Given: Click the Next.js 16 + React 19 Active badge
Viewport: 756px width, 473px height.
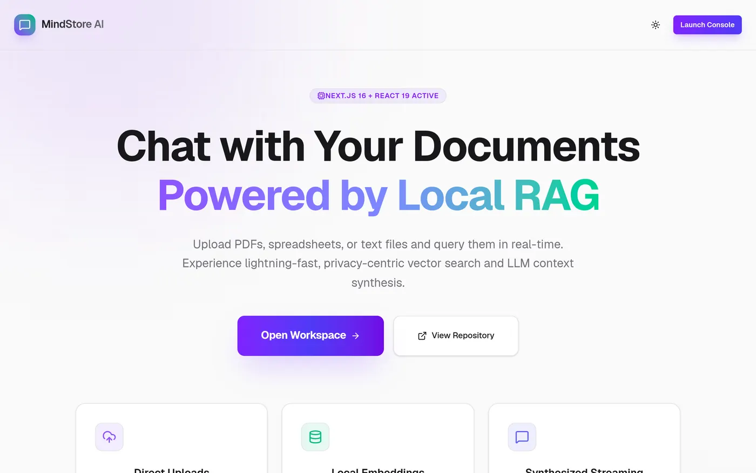Looking at the screenshot, I should (378, 96).
